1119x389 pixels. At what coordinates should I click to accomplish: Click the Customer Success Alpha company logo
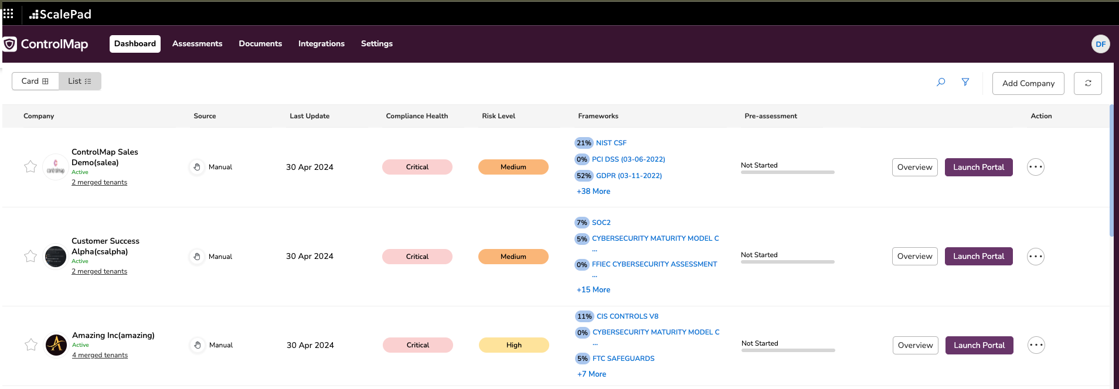[x=56, y=256]
